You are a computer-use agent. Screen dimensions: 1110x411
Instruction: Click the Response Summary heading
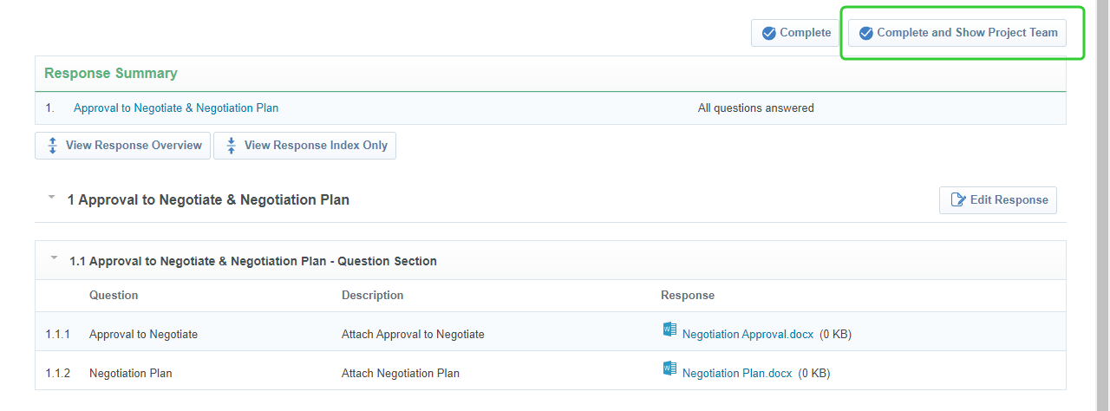pos(111,74)
